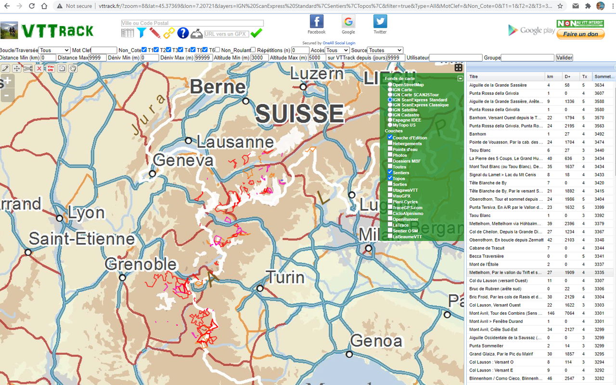Toggle the fullscreen map icon
Image resolution: width=616 pixels, height=385 pixels.
coord(458,67)
